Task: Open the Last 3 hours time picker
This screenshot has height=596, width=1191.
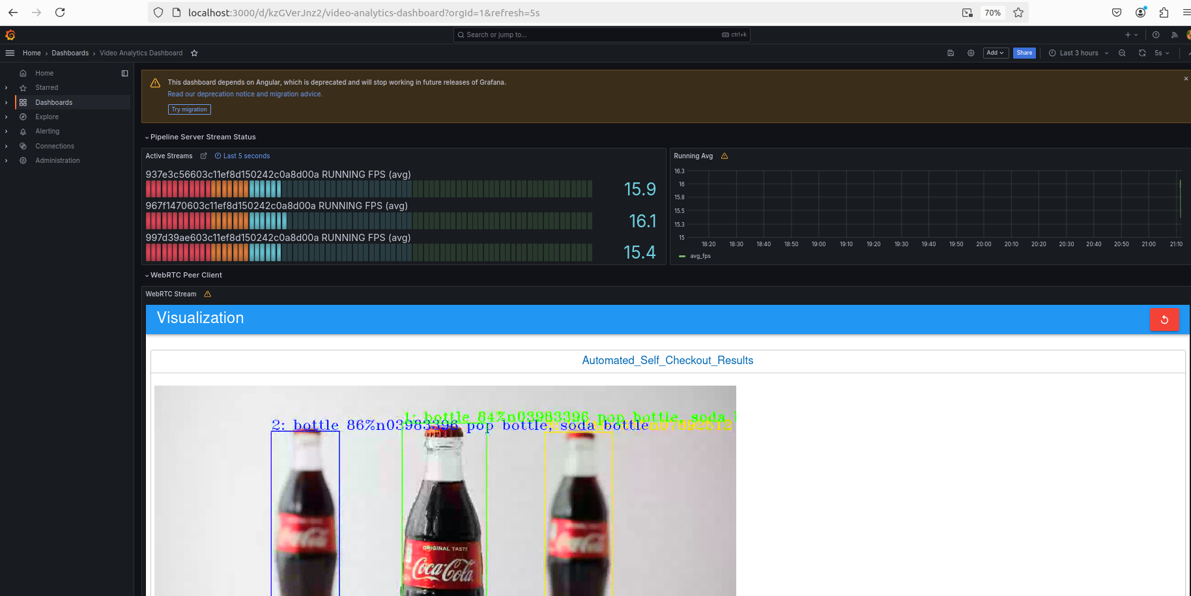Action: click(1078, 53)
